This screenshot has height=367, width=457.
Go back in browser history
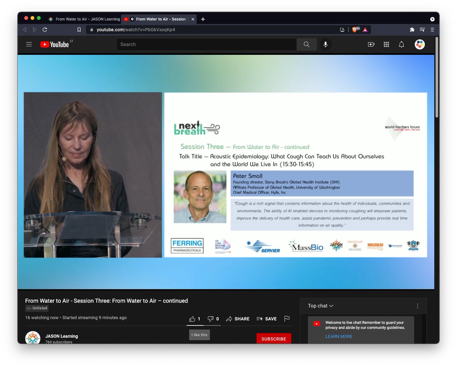point(24,30)
